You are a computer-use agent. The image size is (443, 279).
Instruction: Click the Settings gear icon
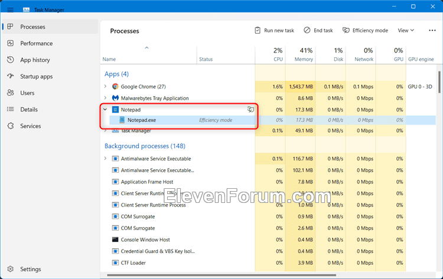[11, 269]
